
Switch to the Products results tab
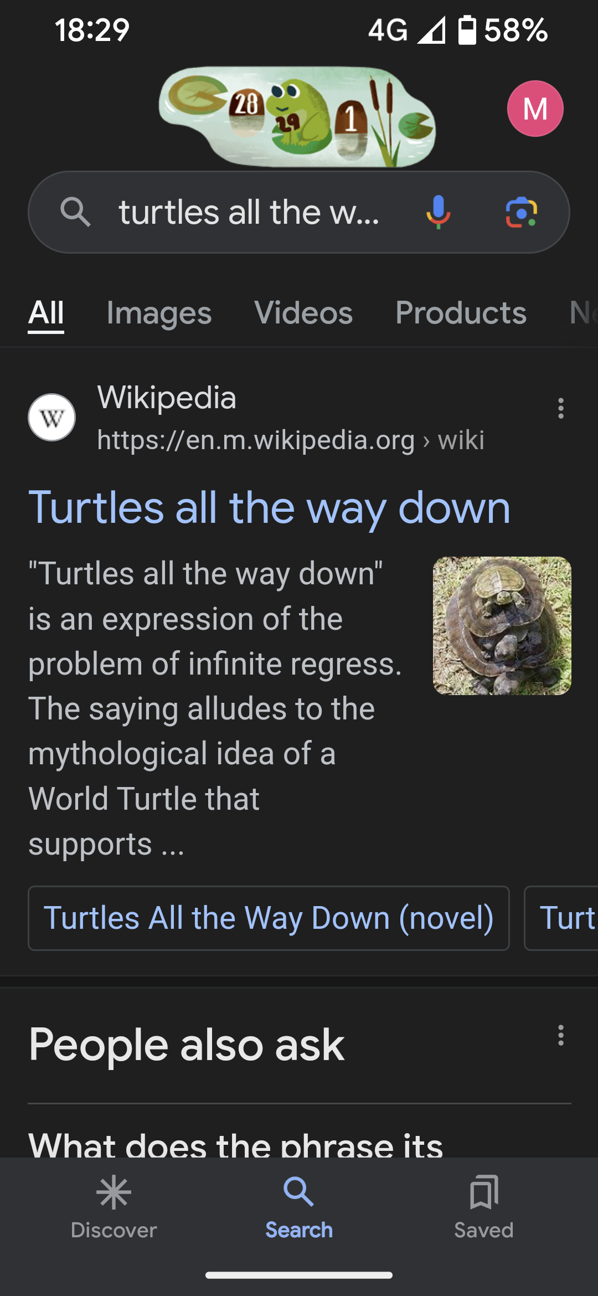461,313
